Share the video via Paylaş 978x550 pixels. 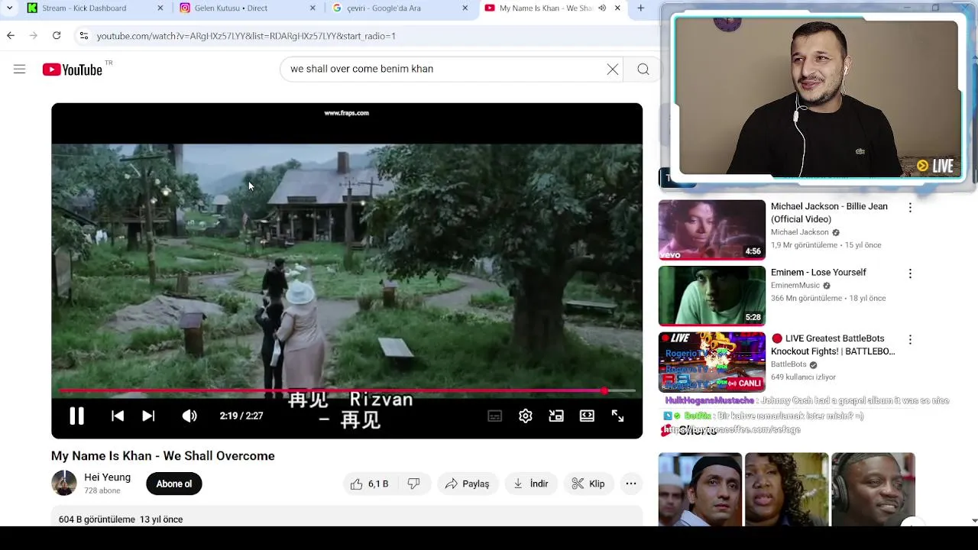click(468, 484)
